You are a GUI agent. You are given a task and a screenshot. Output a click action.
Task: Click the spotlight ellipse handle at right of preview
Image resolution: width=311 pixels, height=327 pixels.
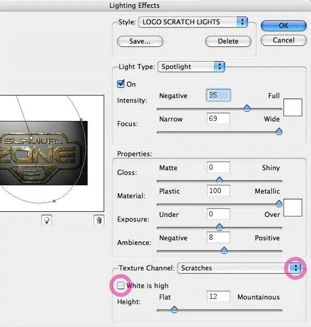pyautogui.click(x=81, y=119)
